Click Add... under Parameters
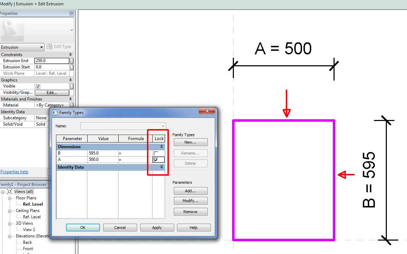 190,191
